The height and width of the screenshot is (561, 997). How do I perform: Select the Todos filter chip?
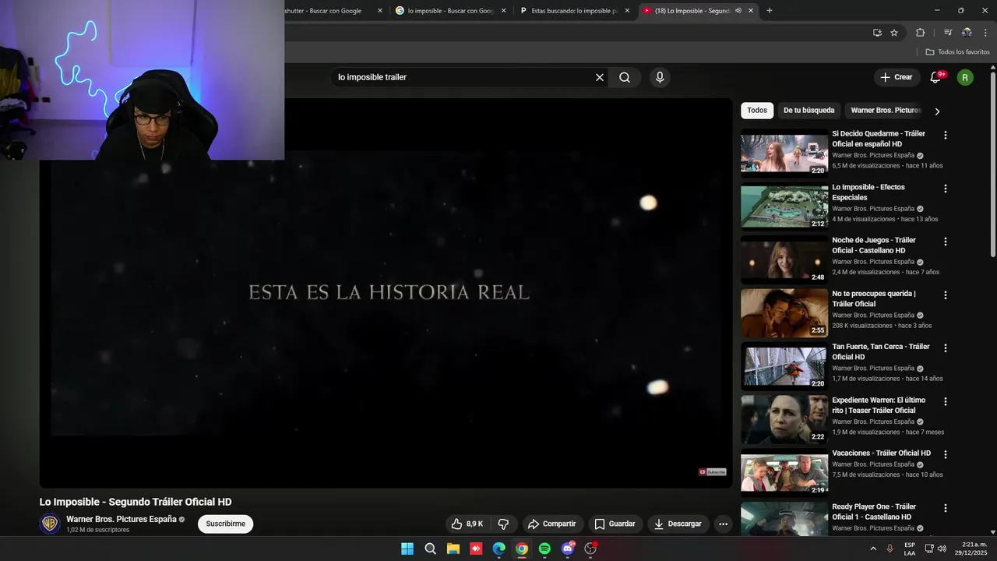pos(757,111)
